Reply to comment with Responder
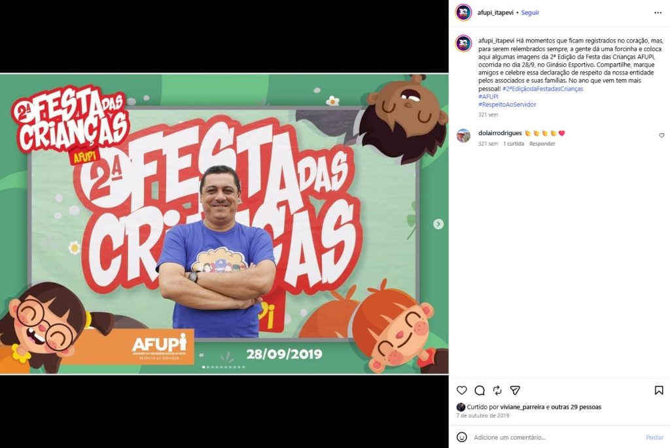This screenshot has width=670, height=448. tap(542, 144)
